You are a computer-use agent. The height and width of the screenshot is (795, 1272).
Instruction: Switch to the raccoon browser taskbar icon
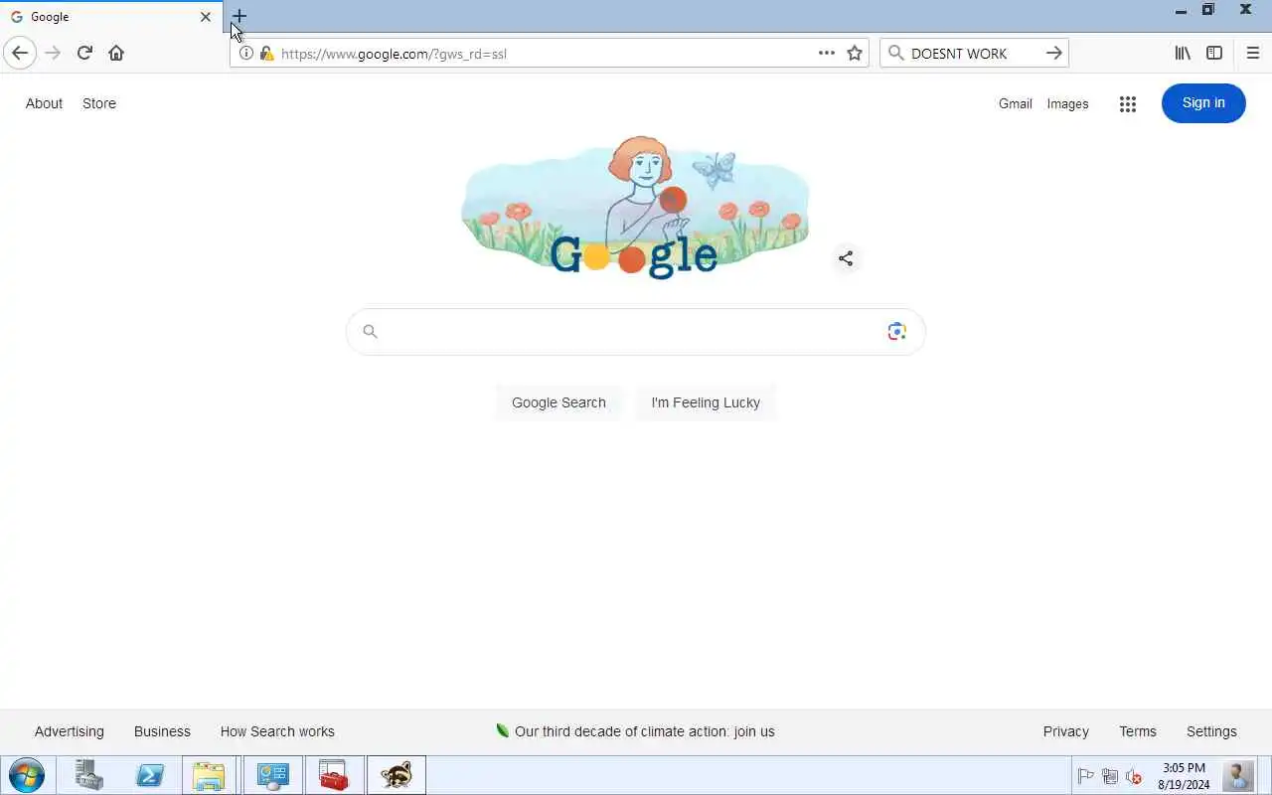(397, 775)
